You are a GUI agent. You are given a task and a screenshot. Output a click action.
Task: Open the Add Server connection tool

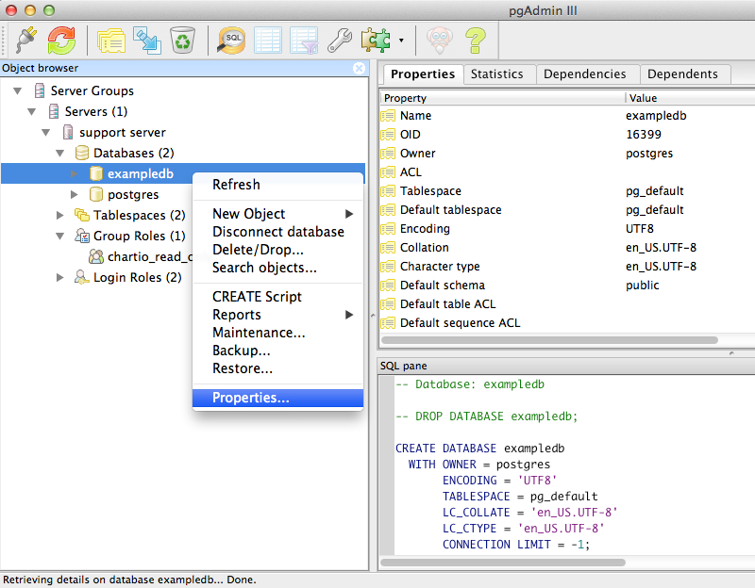click(x=24, y=41)
